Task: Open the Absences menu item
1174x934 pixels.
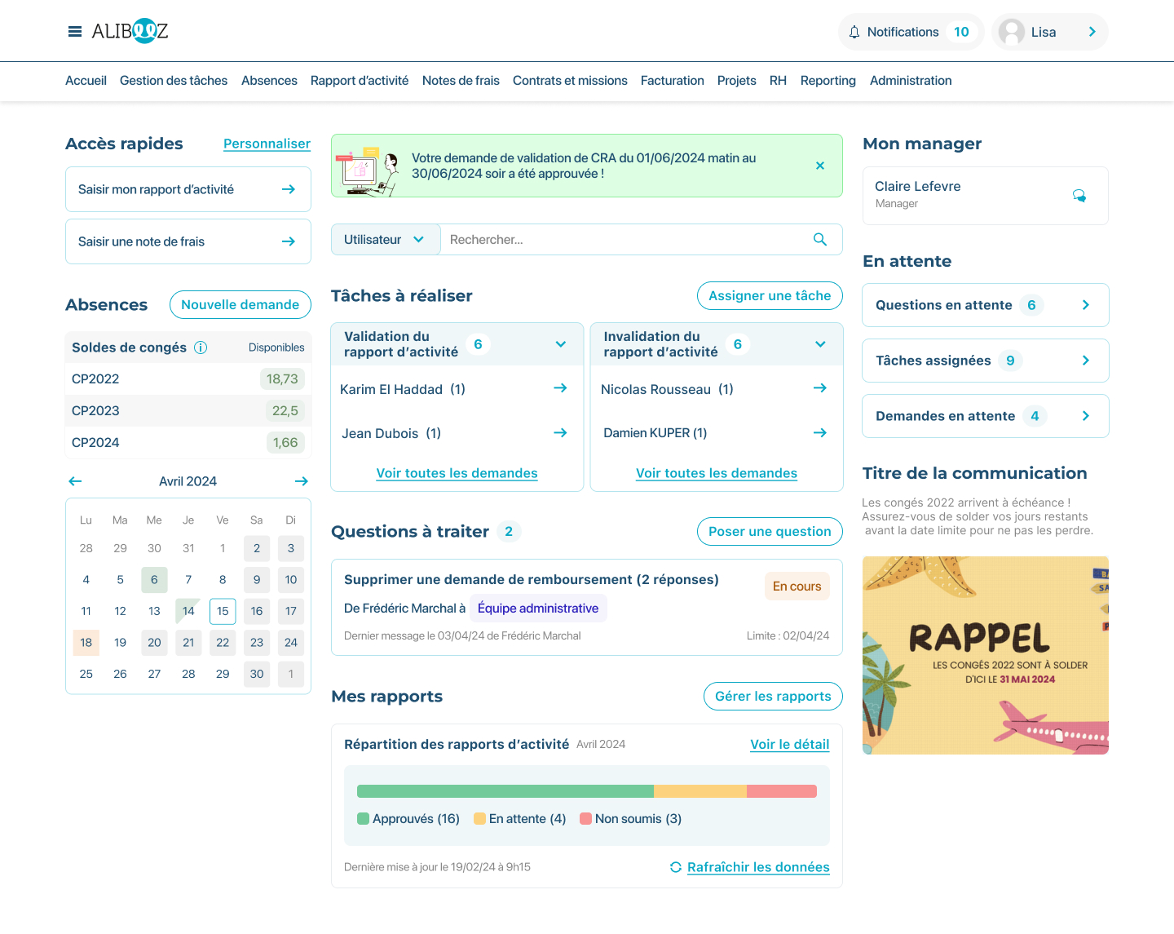Action: click(x=269, y=81)
